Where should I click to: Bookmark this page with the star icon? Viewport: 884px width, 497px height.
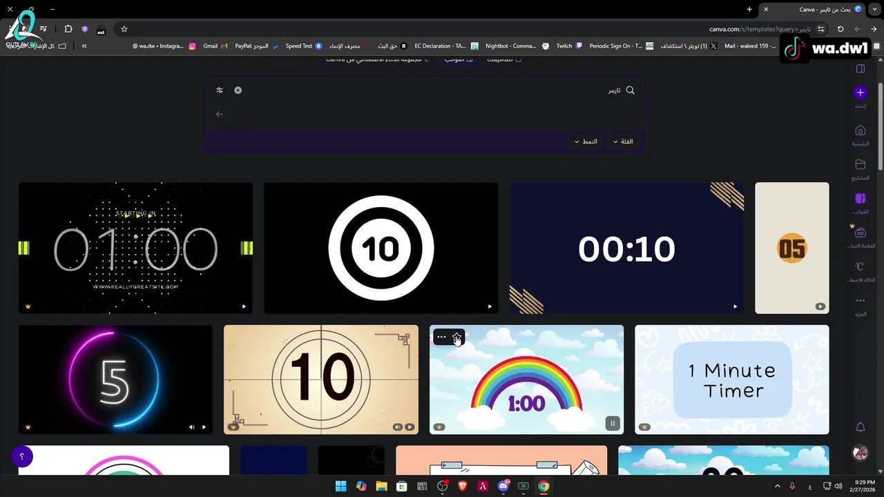click(x=124, y=29)
